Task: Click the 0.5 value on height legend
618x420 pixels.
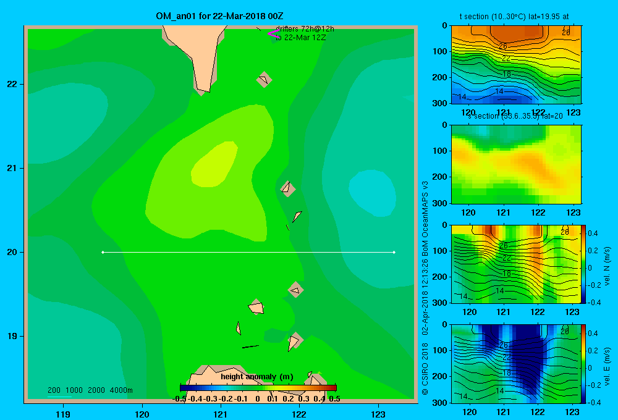Action: tap(334, 399)
